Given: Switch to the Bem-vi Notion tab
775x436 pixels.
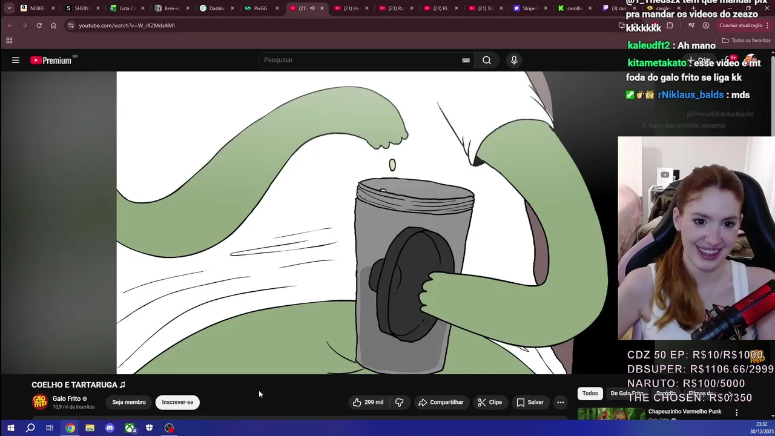Looking at the screenshot, I should [x=172, y=8].
